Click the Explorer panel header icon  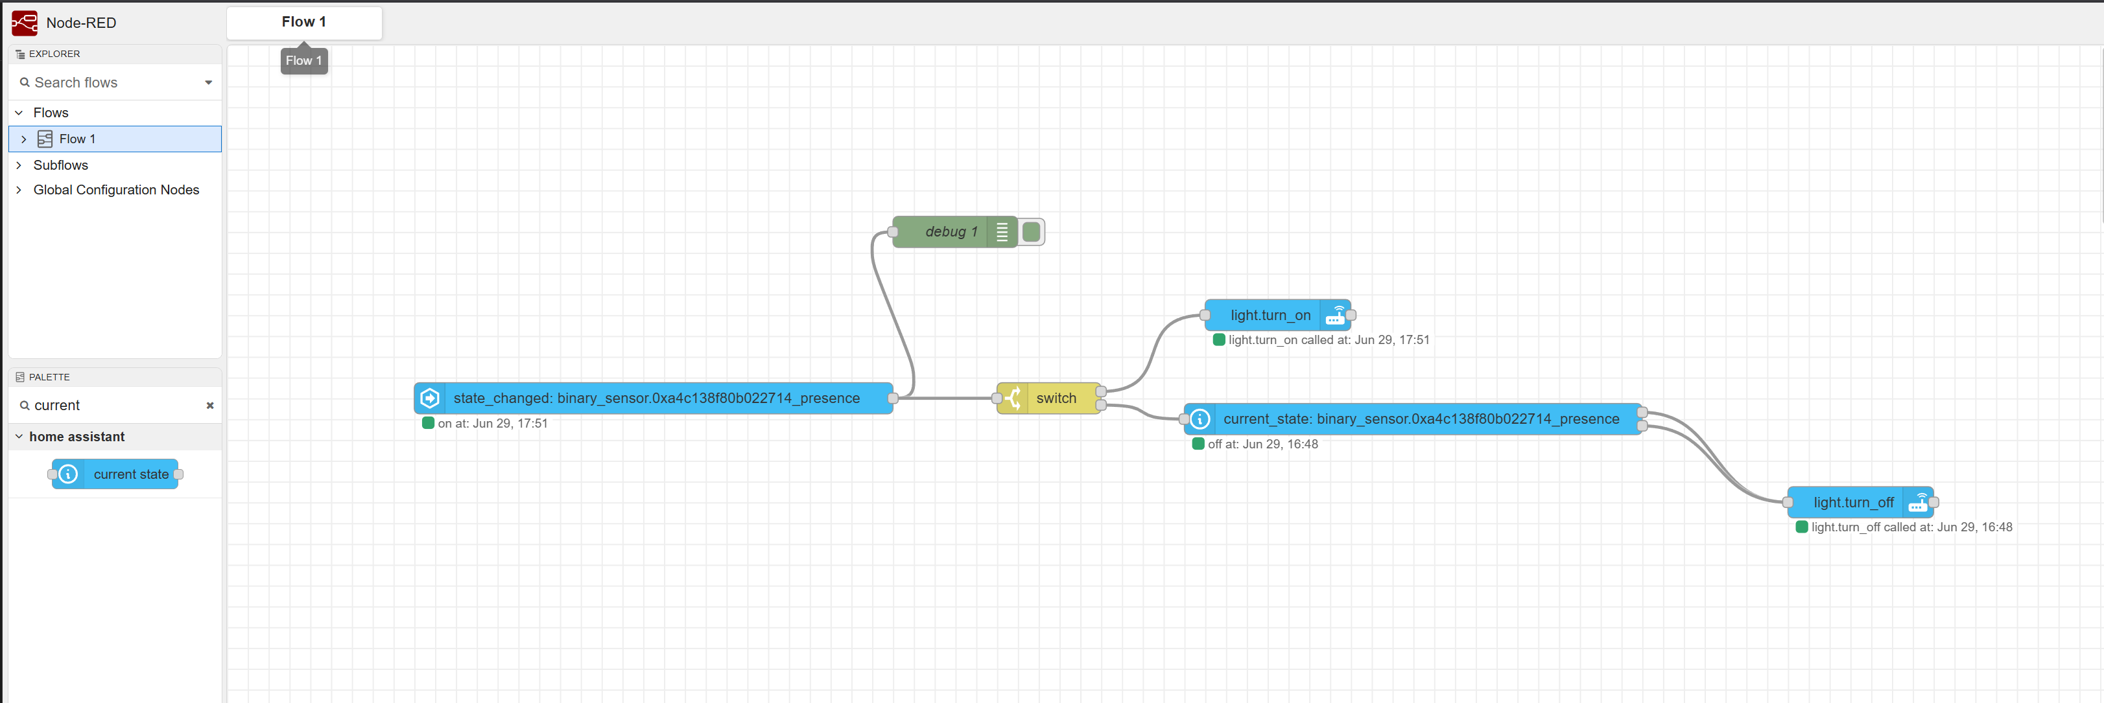click(x=19, y=54)
